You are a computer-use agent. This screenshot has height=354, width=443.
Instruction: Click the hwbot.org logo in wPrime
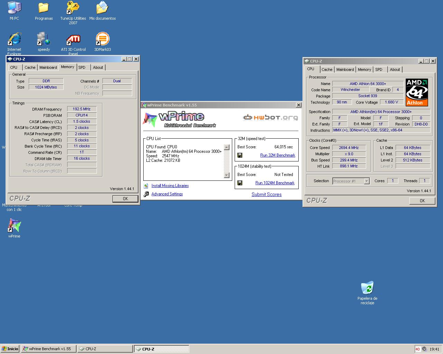(x=270, y=118)
